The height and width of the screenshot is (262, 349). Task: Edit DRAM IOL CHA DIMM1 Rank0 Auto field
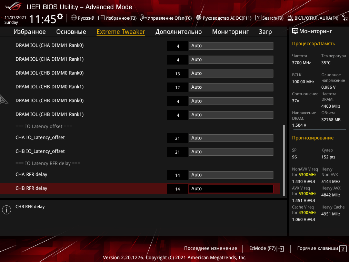click(231, 46)
